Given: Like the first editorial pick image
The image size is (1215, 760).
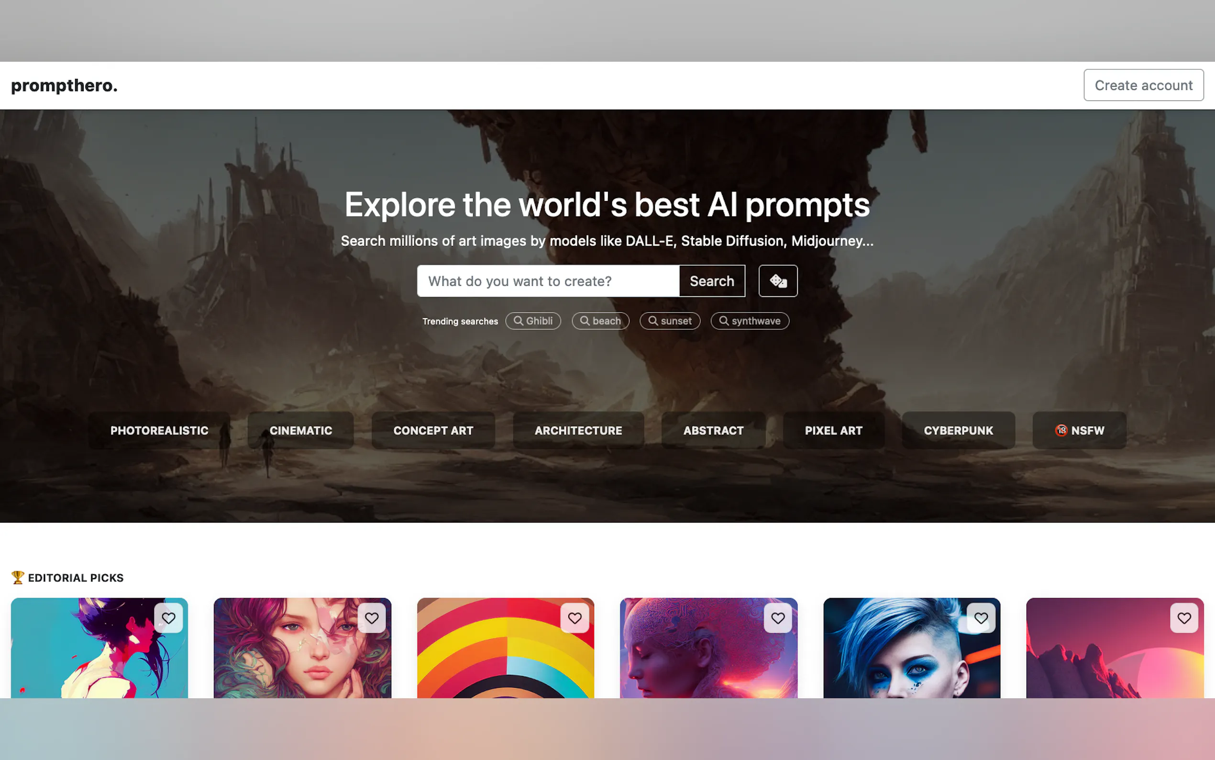Looking at the screenshot, I should point(168,618).
